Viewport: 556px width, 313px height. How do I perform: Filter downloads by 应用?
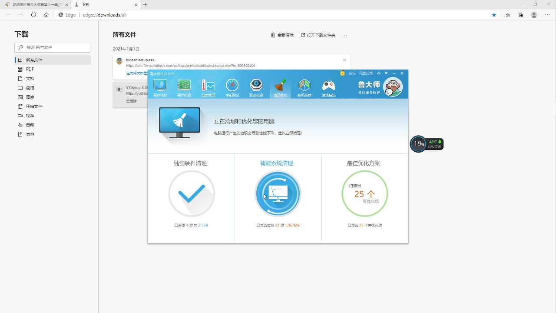(x=53, y=88)
